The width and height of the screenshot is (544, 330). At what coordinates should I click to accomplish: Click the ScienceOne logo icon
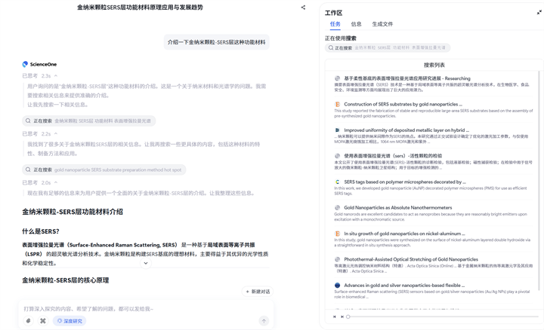25,64
